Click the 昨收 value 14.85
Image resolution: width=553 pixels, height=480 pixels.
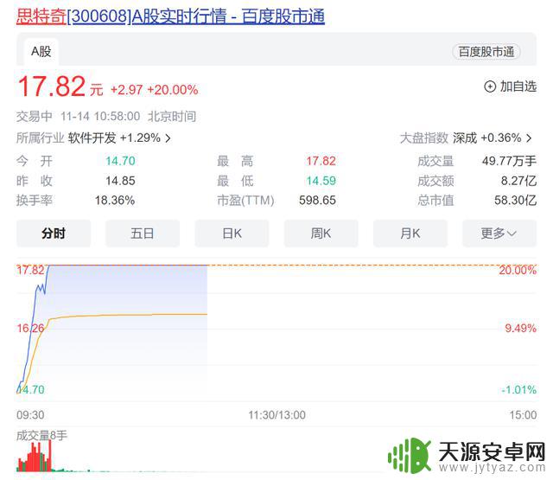[120, 181]
